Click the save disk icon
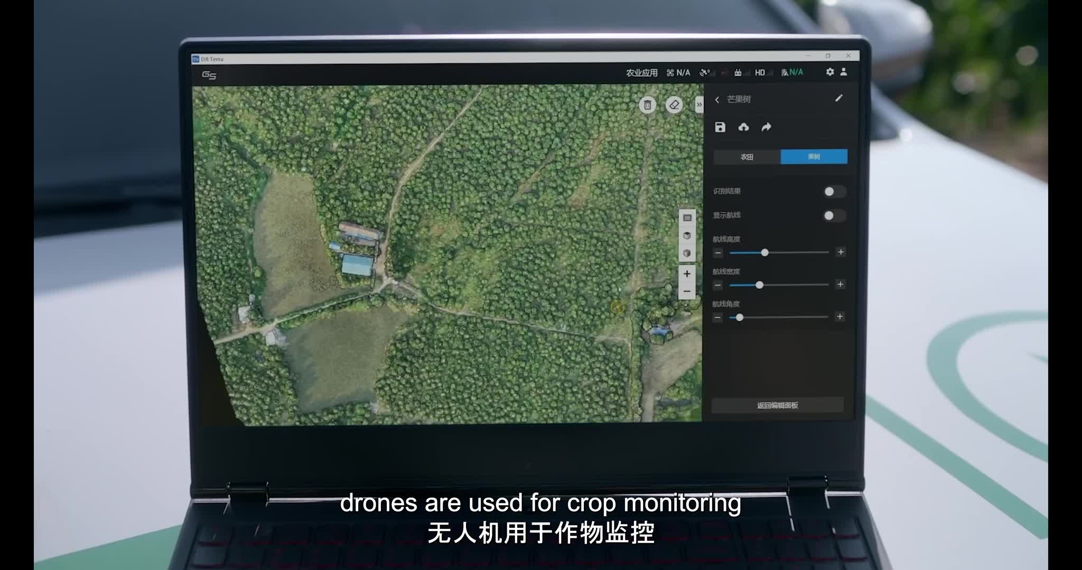Image resolution: width=1082 pixels, height=570 pixels. pos(720,127)
